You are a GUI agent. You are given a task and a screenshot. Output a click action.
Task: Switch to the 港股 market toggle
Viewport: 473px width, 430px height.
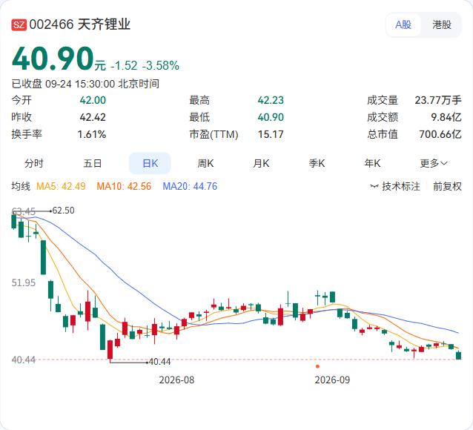(442, 24)
